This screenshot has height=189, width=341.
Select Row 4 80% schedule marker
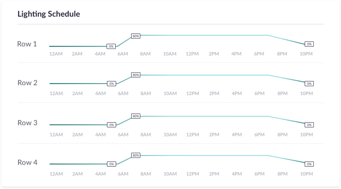click(x=136, y=155)
